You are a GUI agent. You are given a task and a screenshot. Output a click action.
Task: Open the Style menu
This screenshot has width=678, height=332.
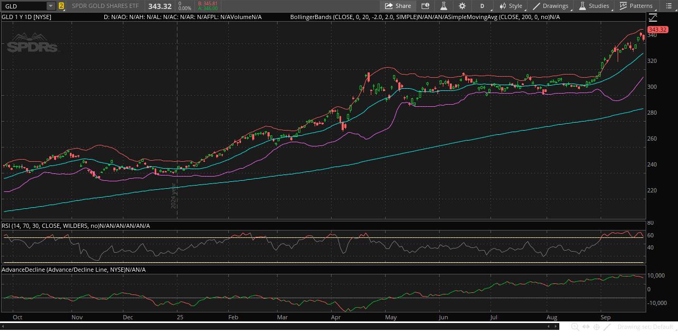tap(511, 6)
